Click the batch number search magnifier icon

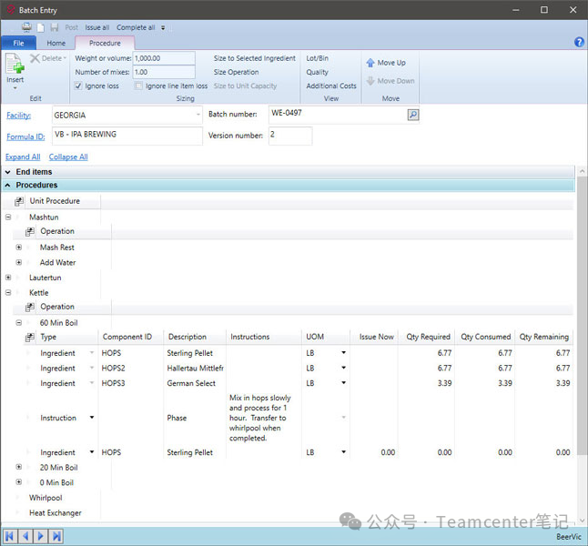tap(412, 115)
